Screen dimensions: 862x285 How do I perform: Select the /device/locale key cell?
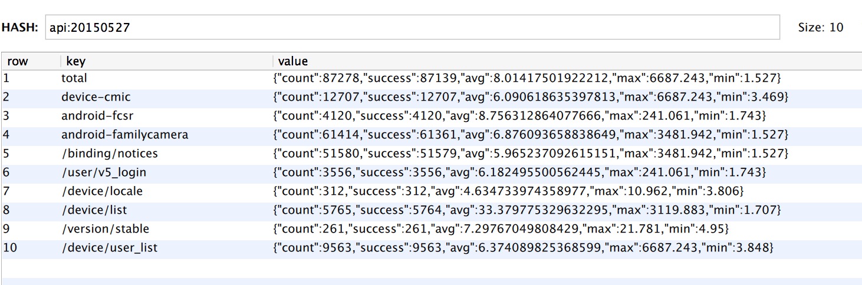pyautogui.click(x=102, y=191)
